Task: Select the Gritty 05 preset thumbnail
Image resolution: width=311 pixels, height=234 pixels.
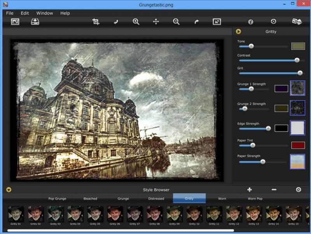Action: tap(95, 214)
